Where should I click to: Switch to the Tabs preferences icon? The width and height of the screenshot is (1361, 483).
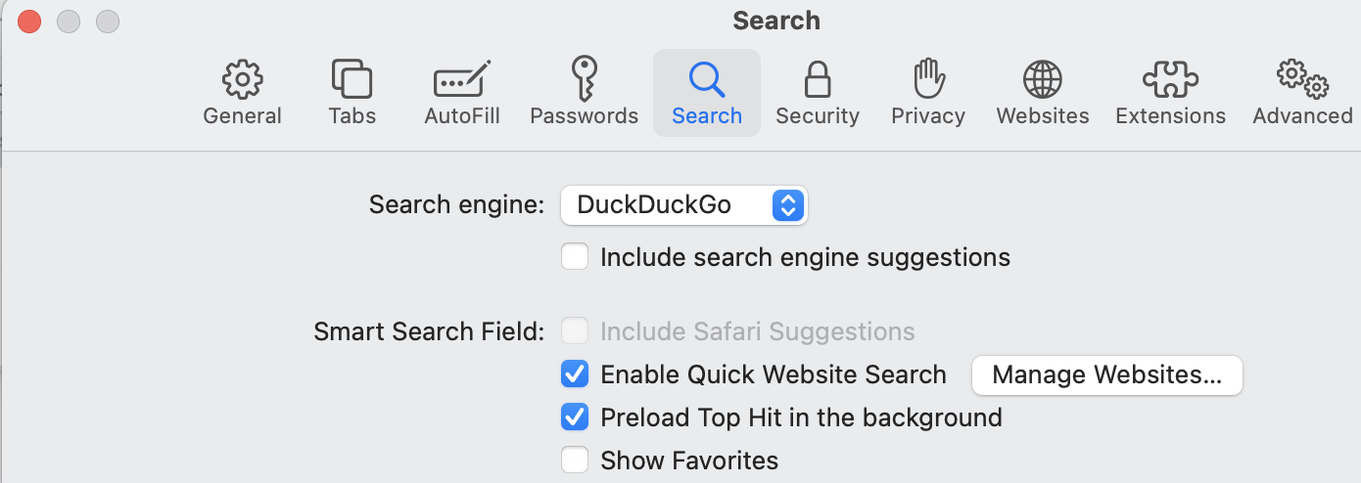click(x=352, y=79)
